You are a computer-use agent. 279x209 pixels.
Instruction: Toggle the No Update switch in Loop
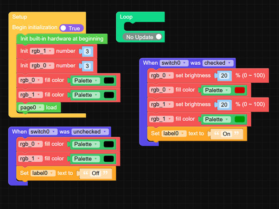pos(144,37)
